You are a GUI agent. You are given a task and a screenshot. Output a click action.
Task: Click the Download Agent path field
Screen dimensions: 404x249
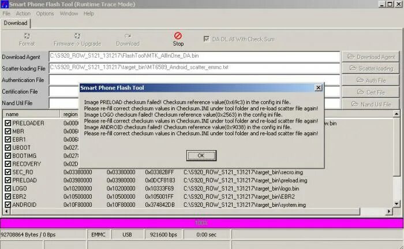[x=194, y=57]
